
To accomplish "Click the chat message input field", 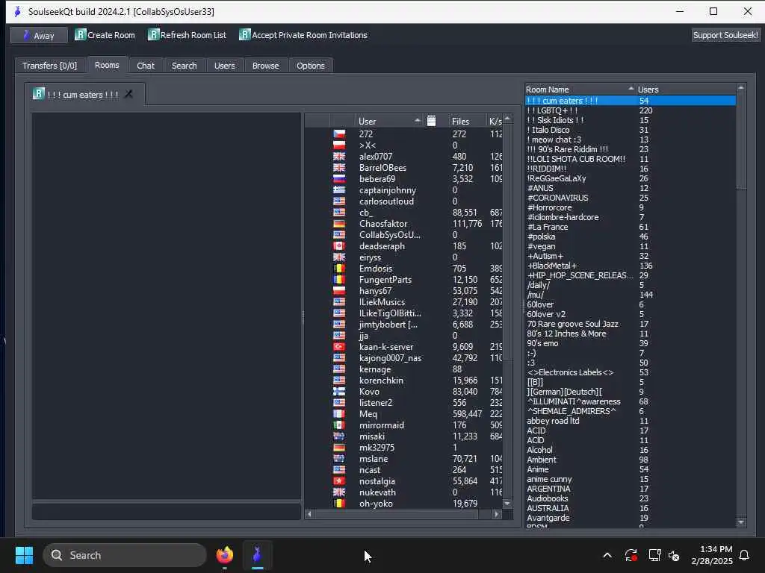I will point(167,512).
